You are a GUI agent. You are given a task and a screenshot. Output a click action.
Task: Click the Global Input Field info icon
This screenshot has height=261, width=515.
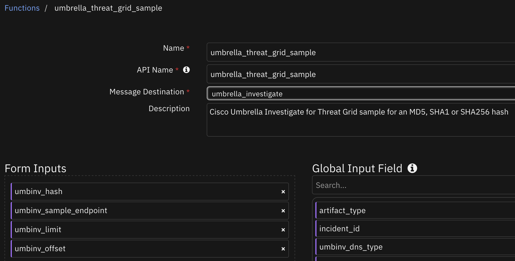tap(412, 168)
